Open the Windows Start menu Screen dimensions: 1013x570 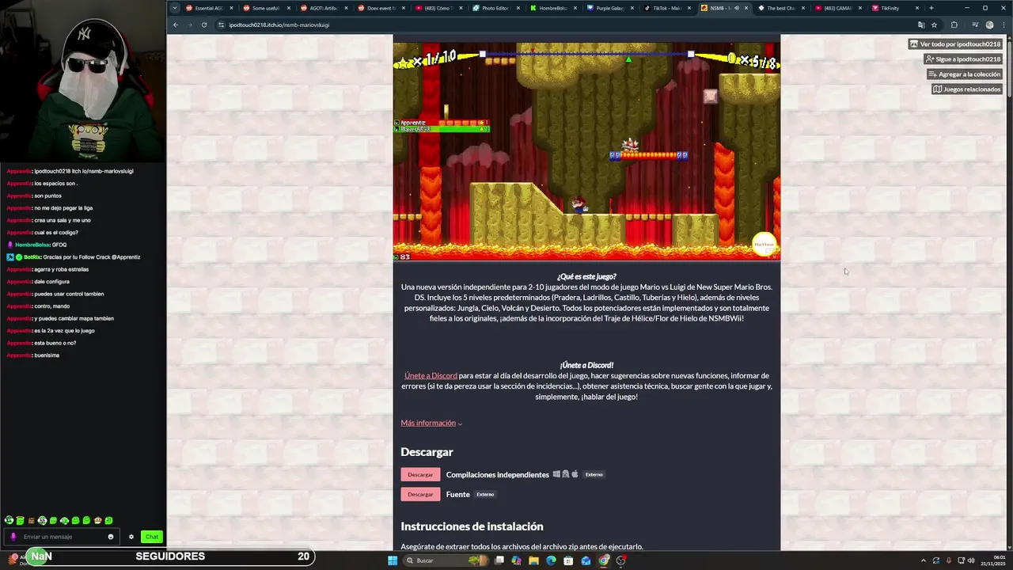pos(392,560)
